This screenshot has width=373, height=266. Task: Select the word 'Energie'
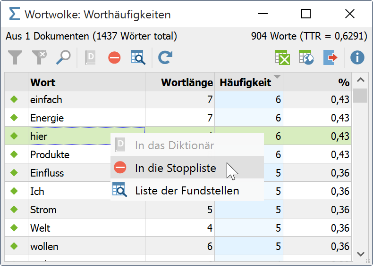point(47,118)
